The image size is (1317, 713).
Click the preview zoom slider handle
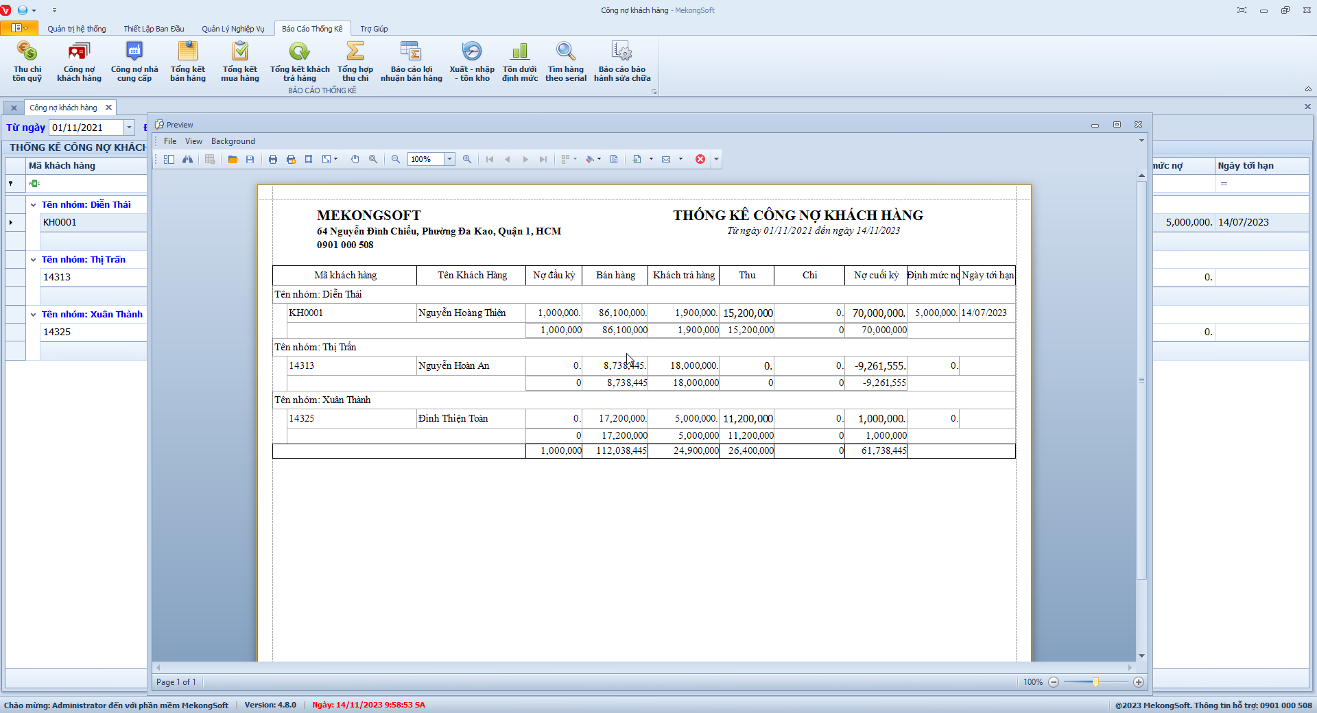1095,682
